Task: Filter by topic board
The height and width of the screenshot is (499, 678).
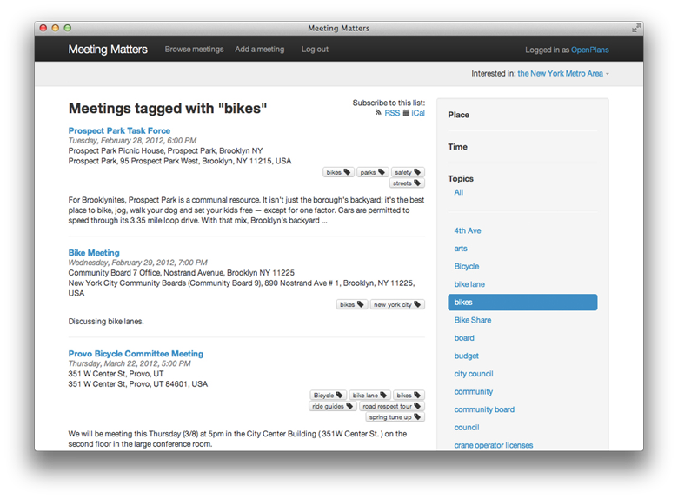Action: pyautogui.click(x=464, y=338)
